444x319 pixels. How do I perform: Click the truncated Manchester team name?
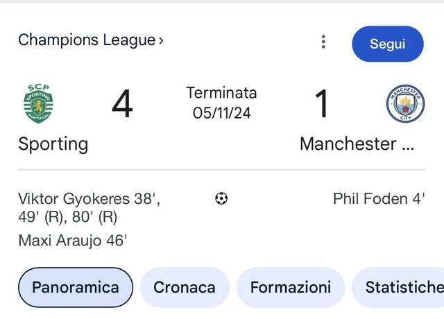[x=357, y=144]
